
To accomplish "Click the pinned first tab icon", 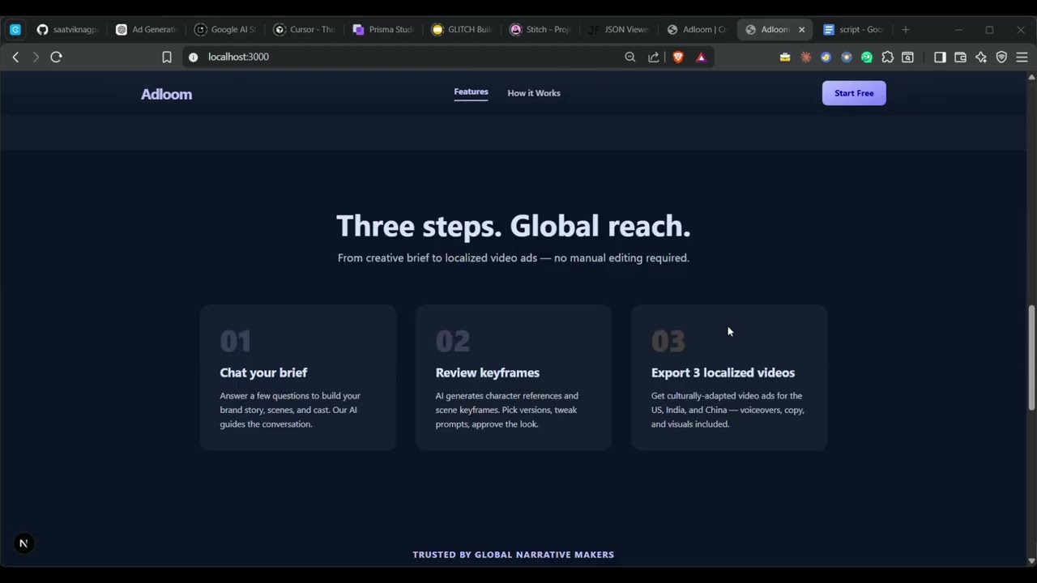I will point(15,29).
